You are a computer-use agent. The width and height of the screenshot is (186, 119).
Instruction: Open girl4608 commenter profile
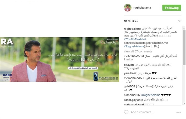pyautogui.click(x=129, y=86)
